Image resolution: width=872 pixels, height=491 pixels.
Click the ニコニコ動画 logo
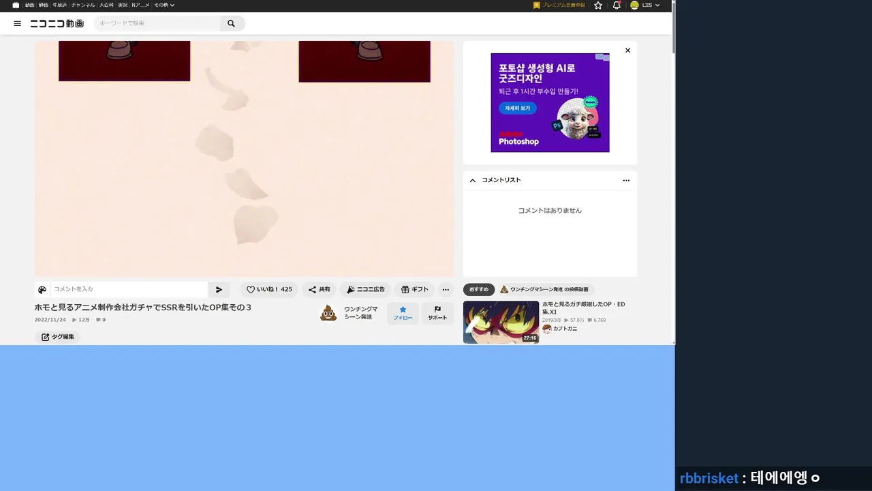57,23
